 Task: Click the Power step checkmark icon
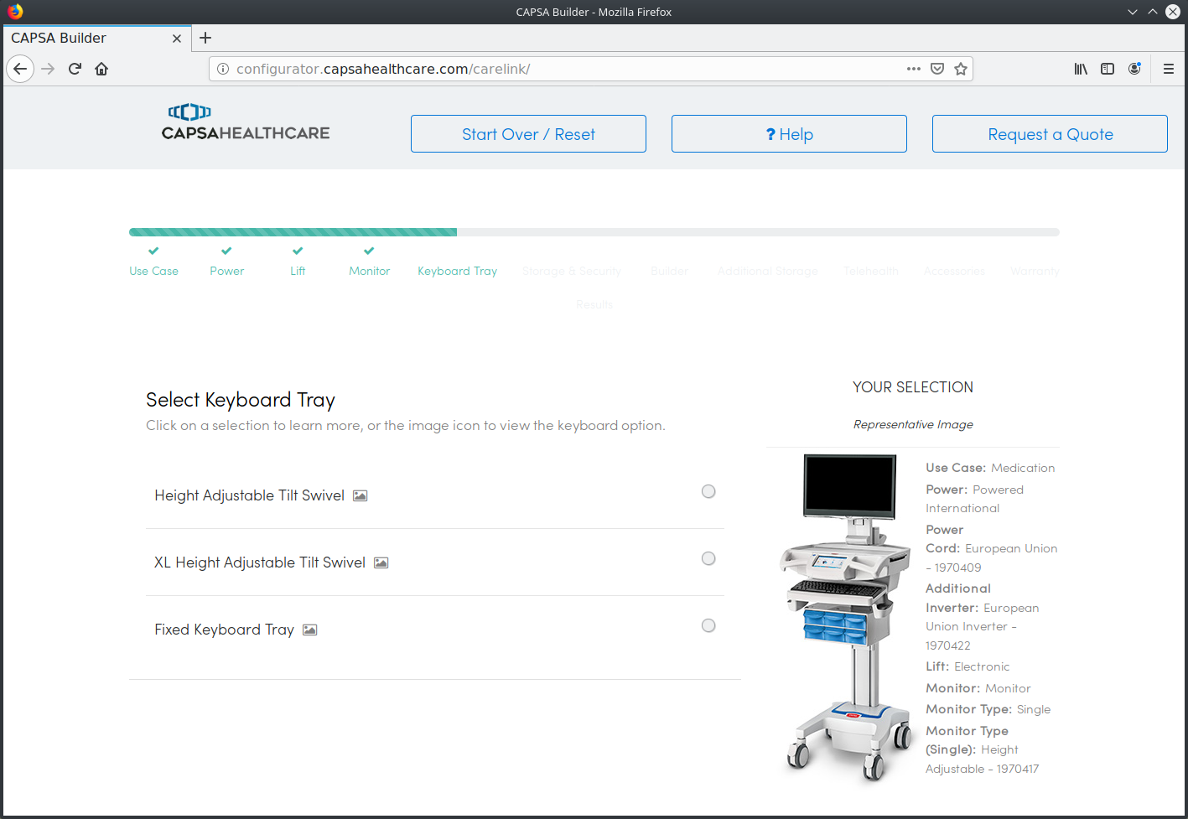(226, 250)
